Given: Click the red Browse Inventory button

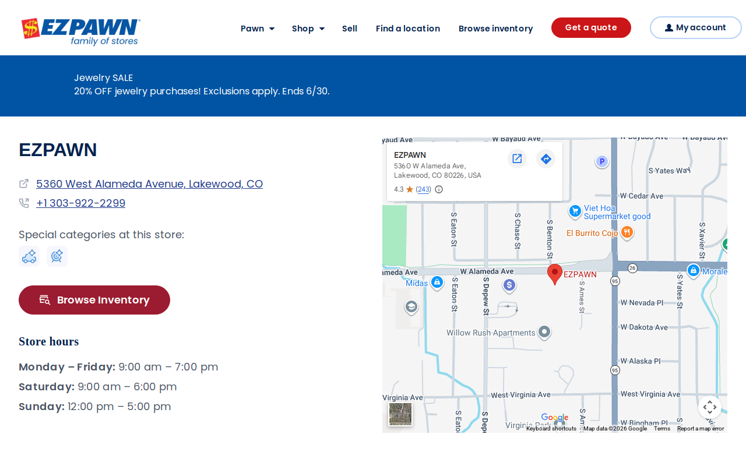Looking at the screenshot, I should 94,300.
